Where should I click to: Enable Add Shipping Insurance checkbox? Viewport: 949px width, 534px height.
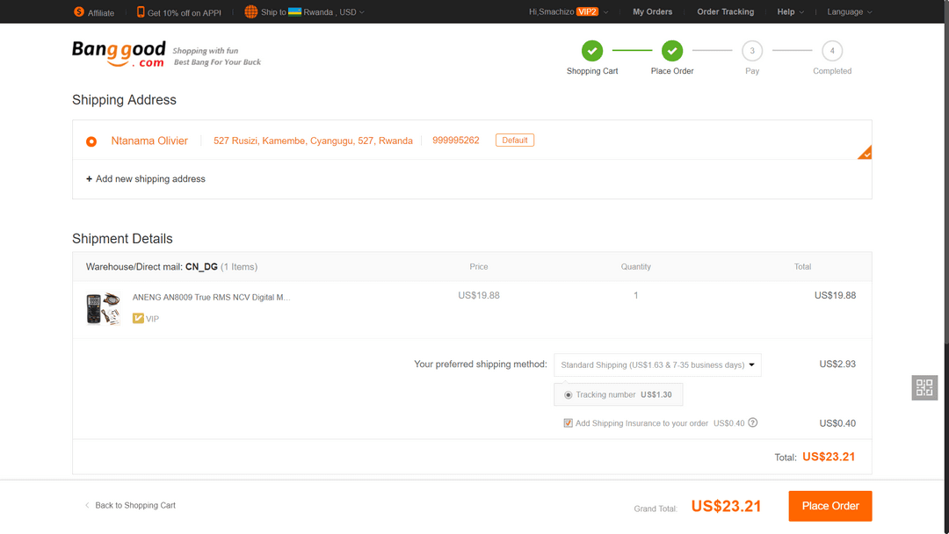569,422
